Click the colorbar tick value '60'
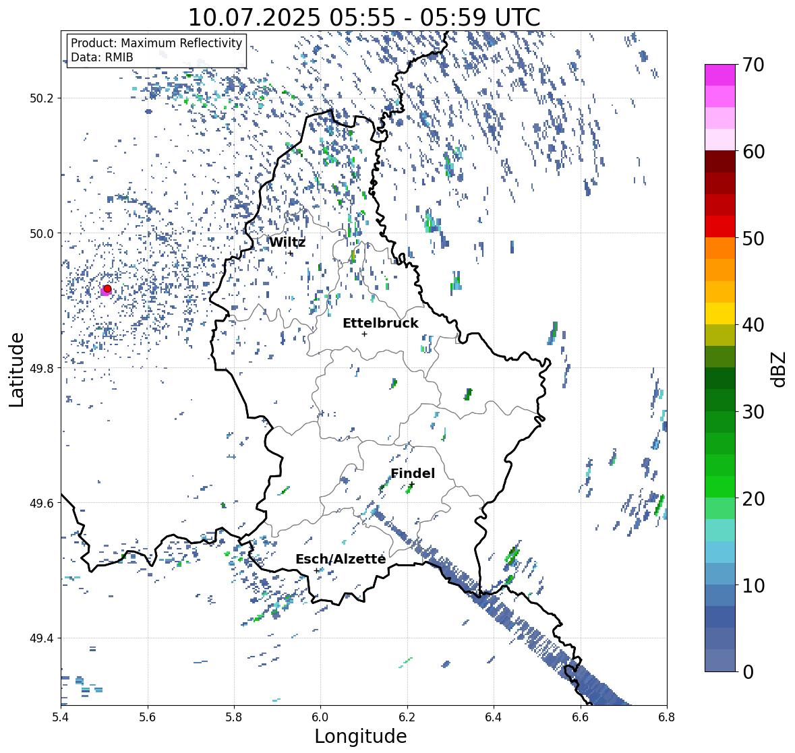The image size is (795, 753). 753,152
